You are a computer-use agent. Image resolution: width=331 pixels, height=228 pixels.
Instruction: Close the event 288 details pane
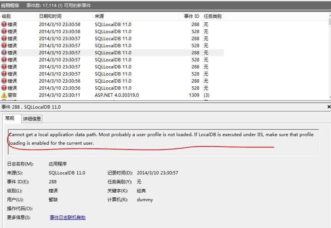[x=328, y=107]
